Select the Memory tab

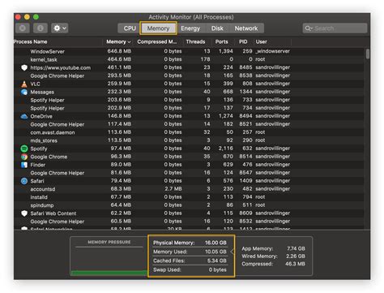(x=158, y=28)
